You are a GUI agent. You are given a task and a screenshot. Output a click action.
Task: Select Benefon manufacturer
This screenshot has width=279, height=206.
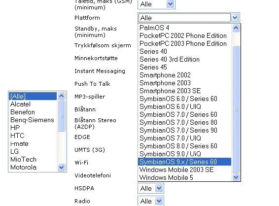(33, 112)
